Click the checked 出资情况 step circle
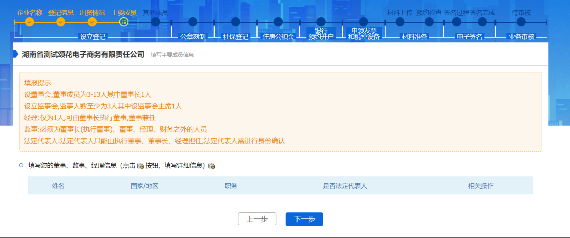 tap(92, 22)
